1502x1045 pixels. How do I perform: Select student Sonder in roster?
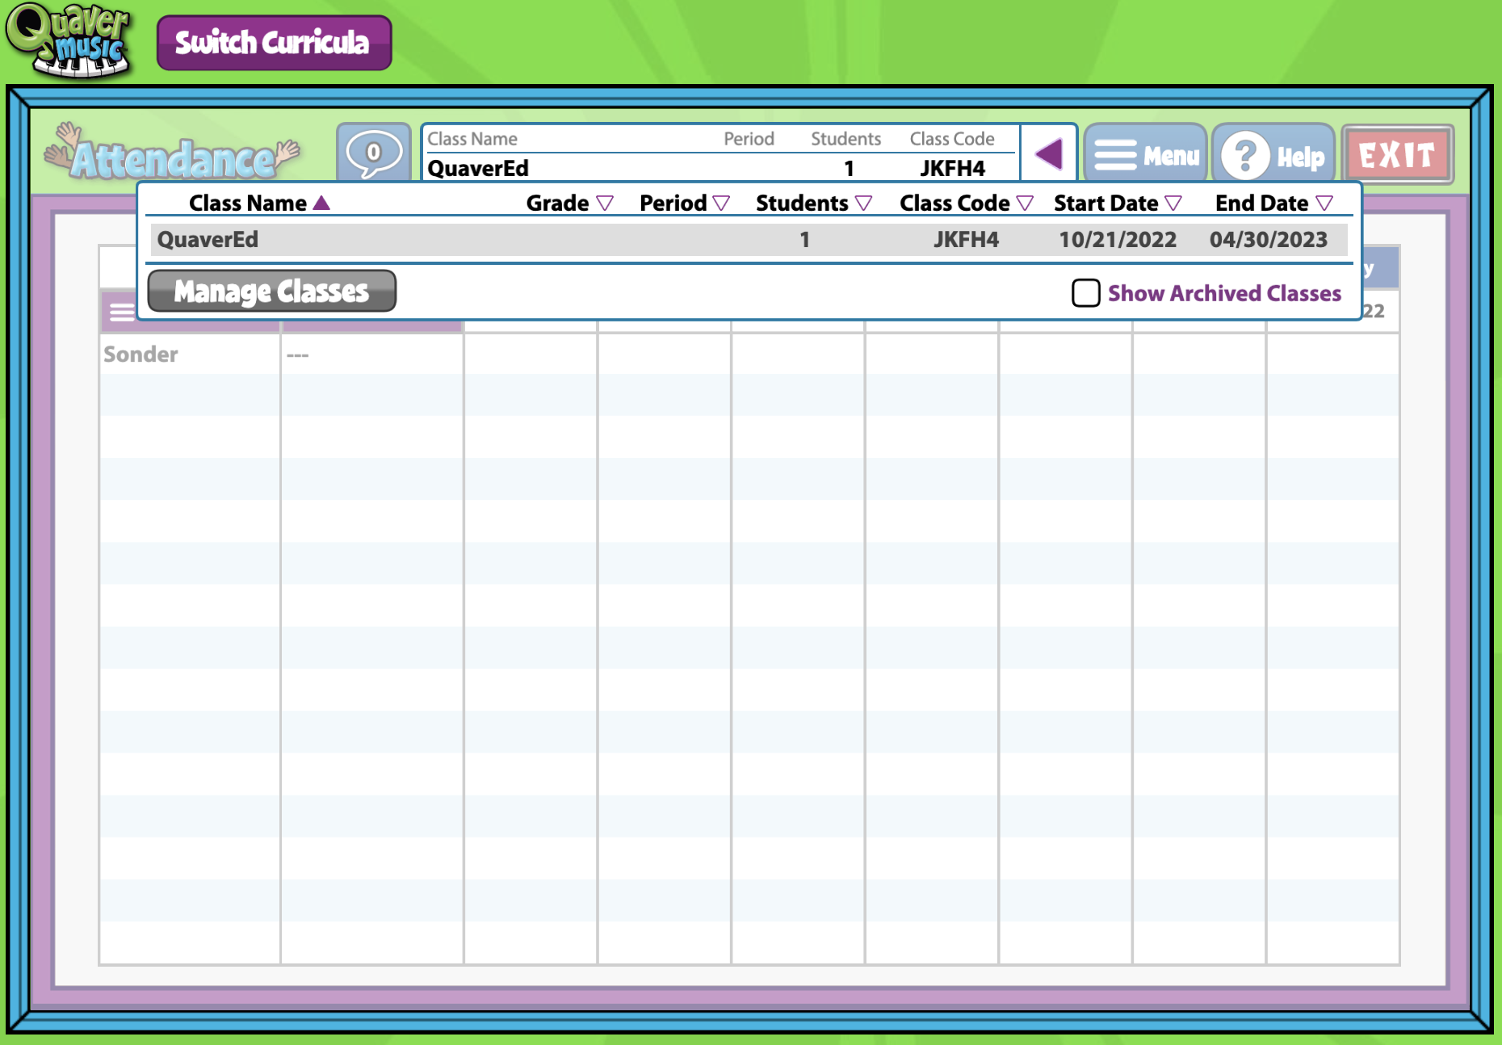point(141,354)
